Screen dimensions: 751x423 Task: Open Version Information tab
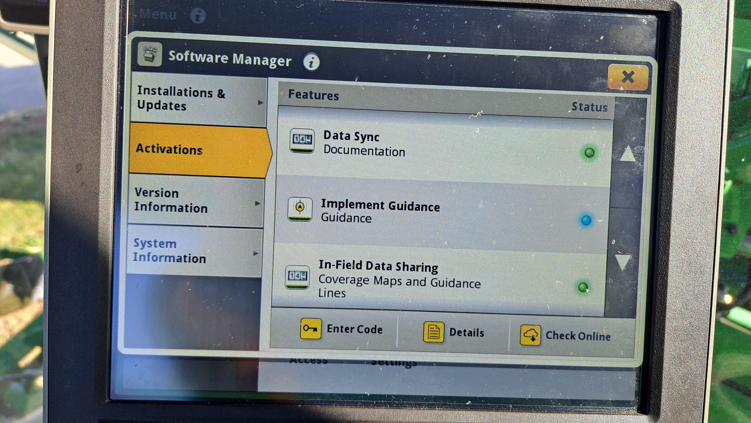click(197, 200)
